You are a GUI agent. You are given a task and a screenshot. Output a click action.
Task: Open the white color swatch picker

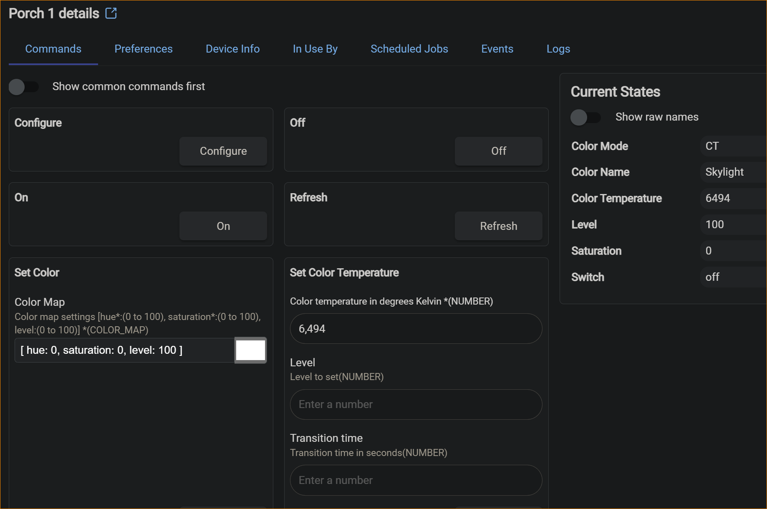250,350
